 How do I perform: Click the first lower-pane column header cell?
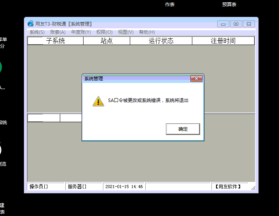(44, 118)
